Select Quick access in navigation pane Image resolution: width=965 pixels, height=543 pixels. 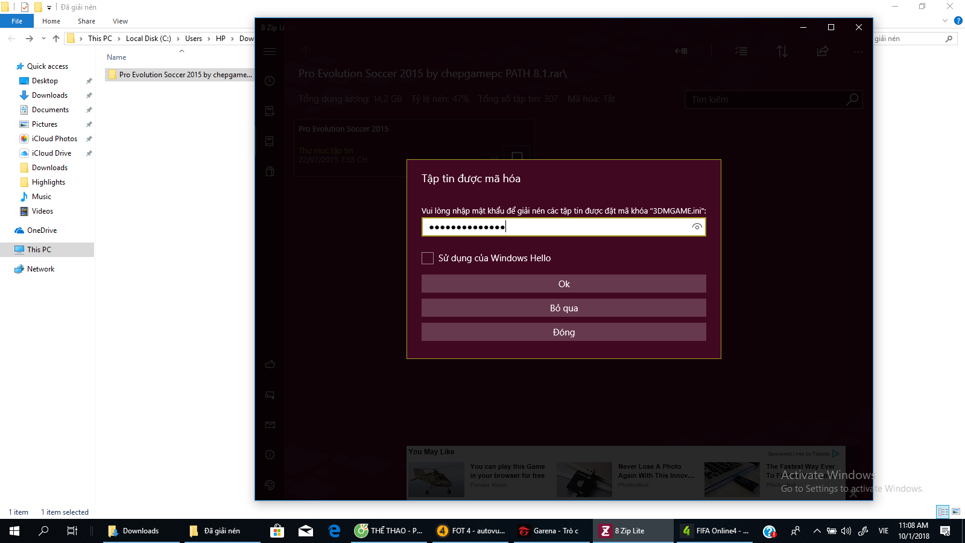tap(47, 66)
